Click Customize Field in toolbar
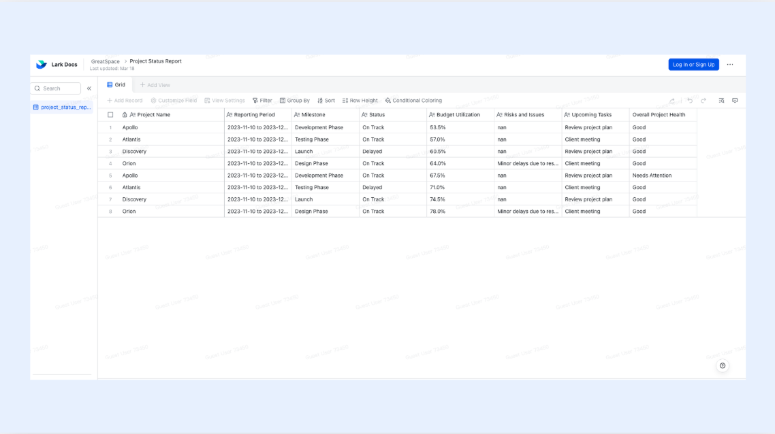This screenshot has width=775, height=434. 174,101
